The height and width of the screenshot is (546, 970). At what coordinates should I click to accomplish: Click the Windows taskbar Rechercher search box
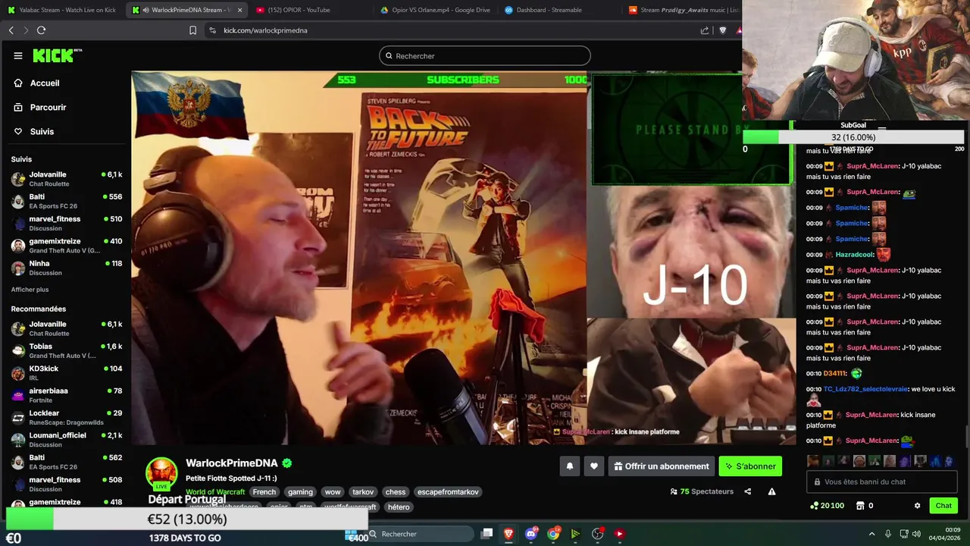[421, 534]
